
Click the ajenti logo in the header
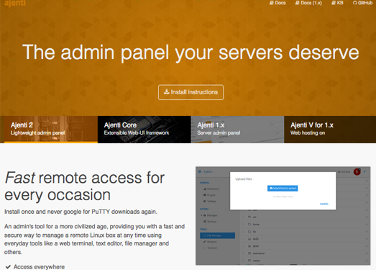pos(15,3)
